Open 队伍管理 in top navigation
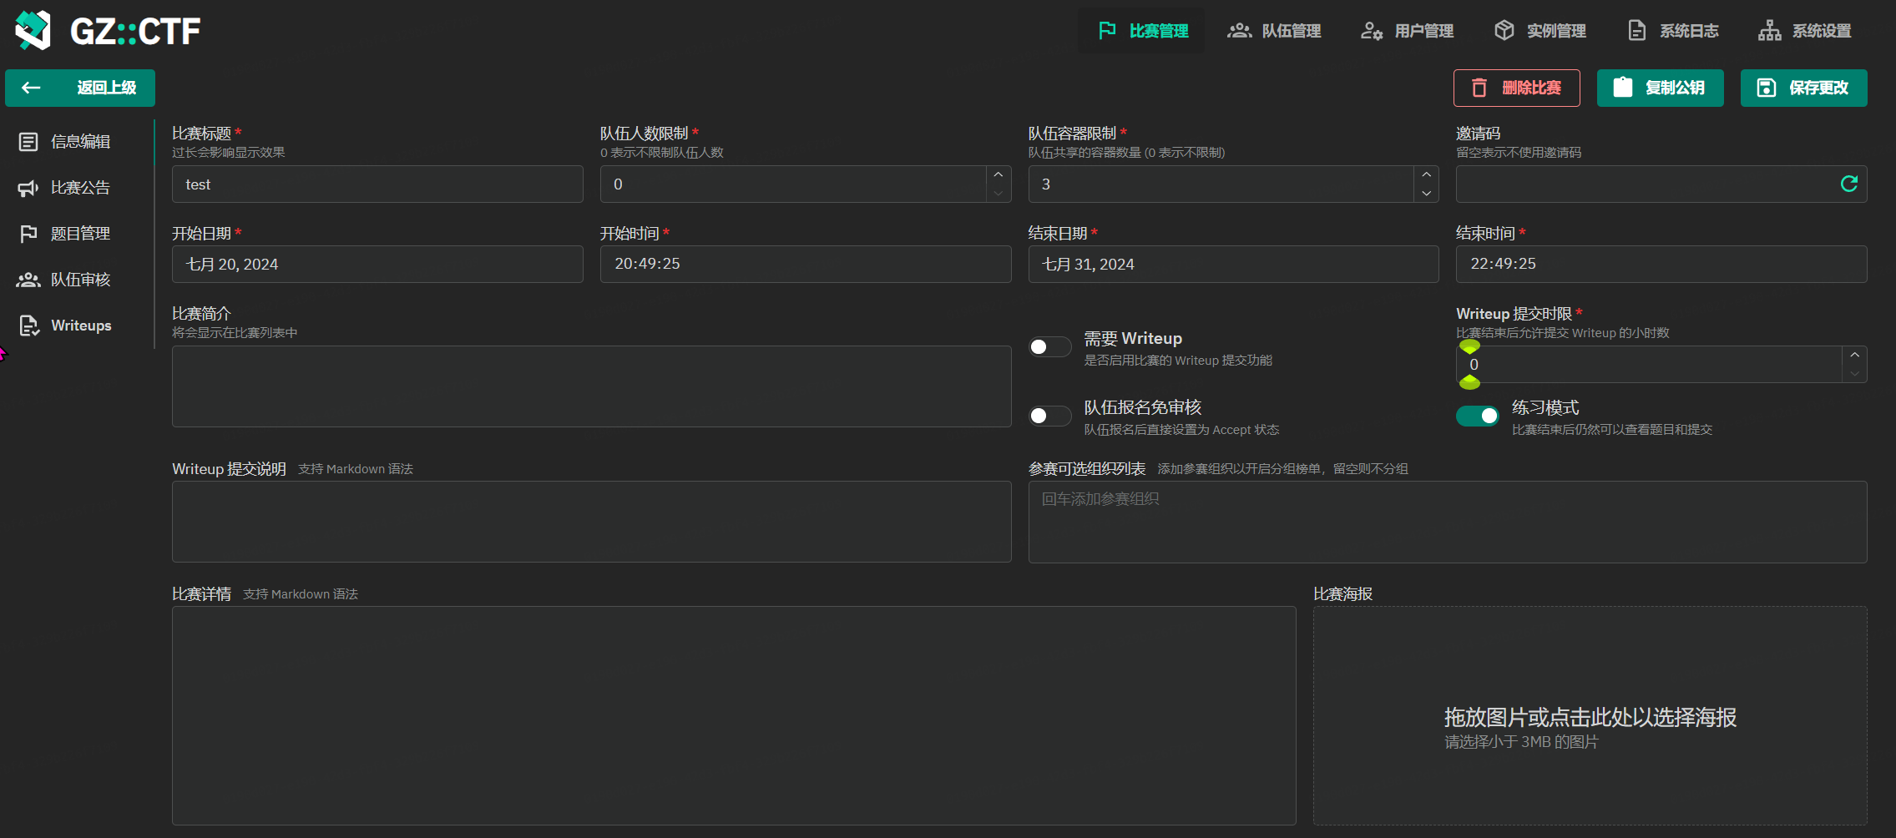The height and width of the screenshot is (838, 1896). click(1274, 31)
